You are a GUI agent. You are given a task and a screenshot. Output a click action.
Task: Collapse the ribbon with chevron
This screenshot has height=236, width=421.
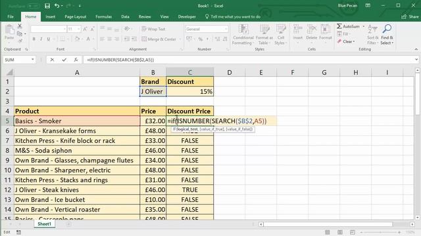[416, 49]
